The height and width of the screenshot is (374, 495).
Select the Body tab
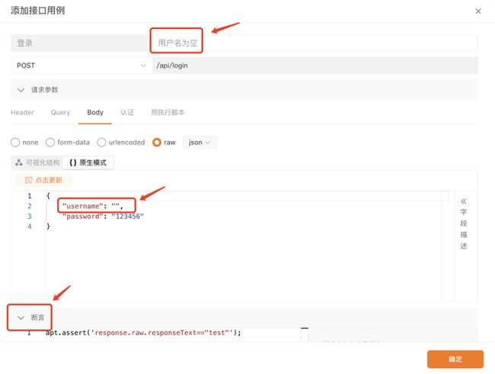pyautogui.click(x=95, y=113)
